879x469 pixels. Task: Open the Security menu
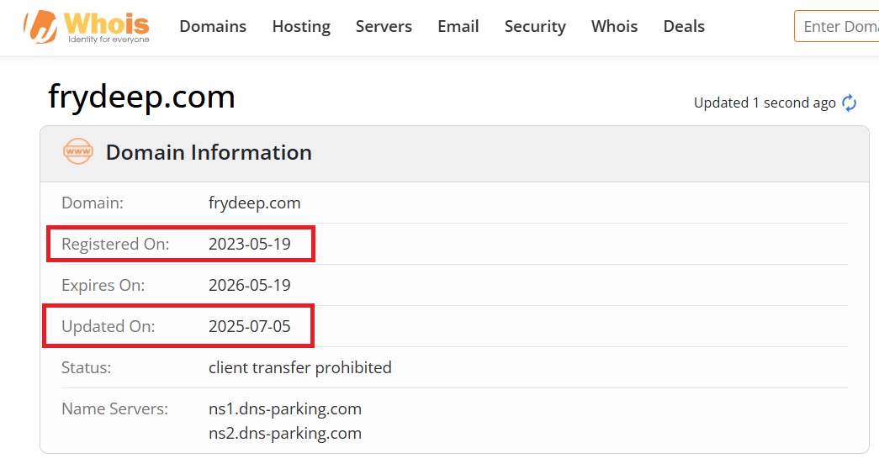[x=535, y=26]
